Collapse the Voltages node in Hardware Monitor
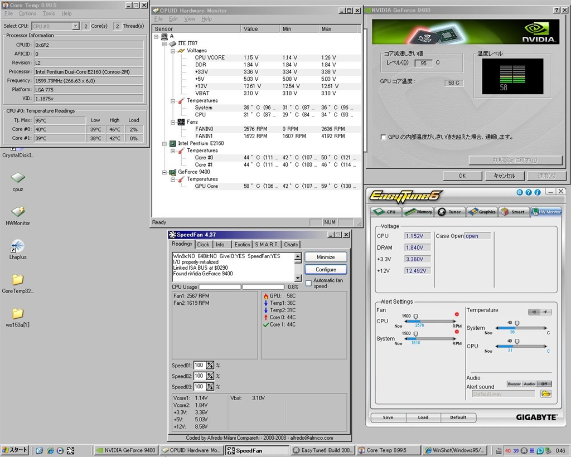571x457 pixels. 173,51
